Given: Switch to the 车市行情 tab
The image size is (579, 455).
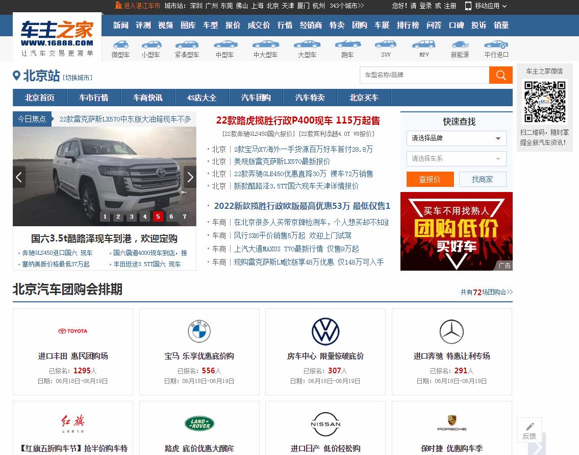Looking at the screenshot, I should pyautogui.click(x=94, y=98).
